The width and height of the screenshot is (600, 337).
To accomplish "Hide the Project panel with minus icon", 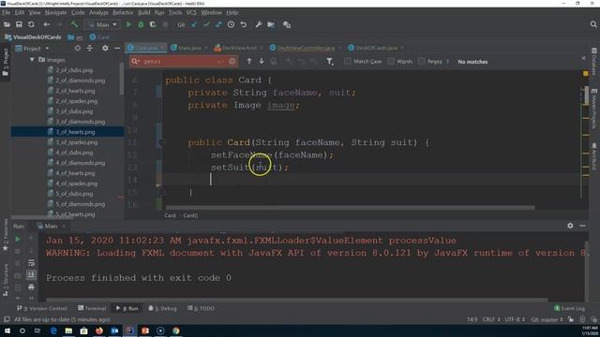I will pyautogui.click(x=117, y=48).
